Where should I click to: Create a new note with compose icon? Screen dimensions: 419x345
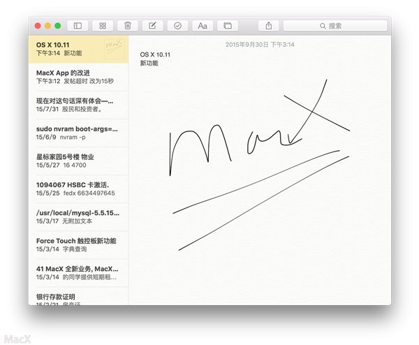152,26
